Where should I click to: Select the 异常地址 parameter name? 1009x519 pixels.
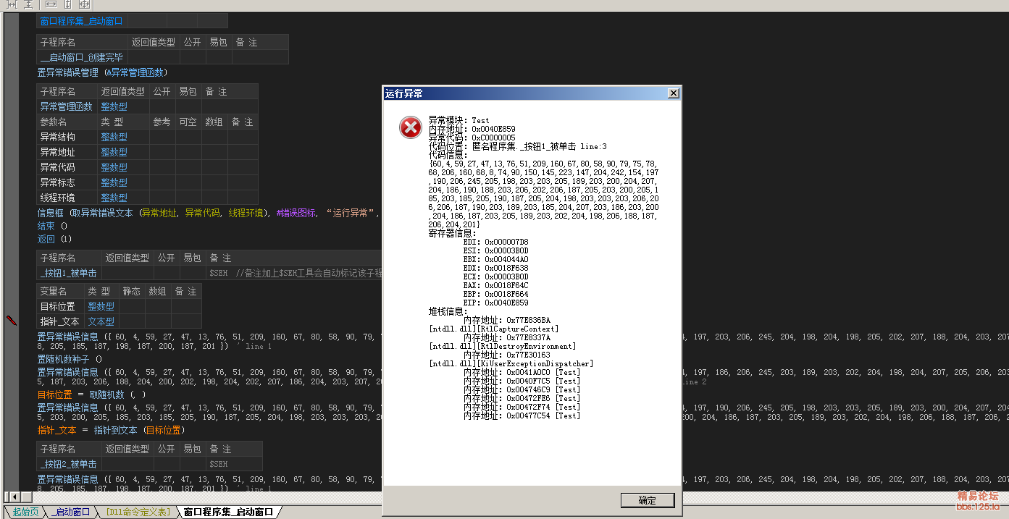(57, 152)
